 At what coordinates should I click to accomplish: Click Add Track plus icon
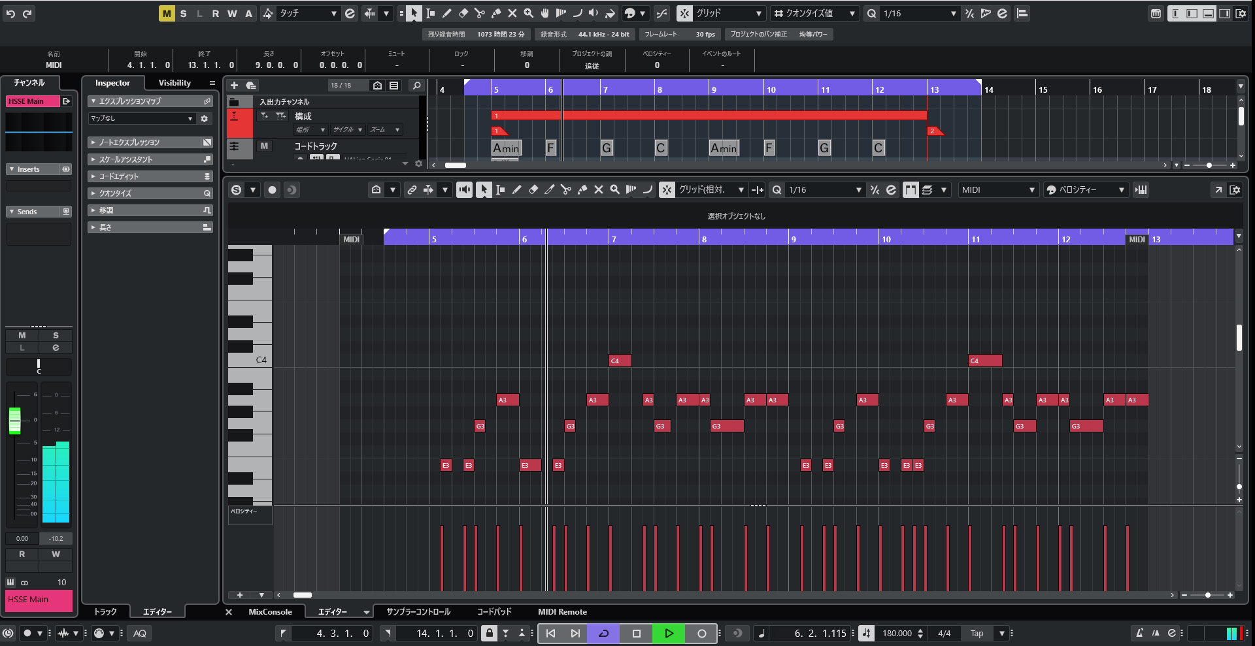(234, 86)
